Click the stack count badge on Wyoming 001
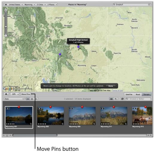Viewport: 154px width, 152px height. pos(8,109)
